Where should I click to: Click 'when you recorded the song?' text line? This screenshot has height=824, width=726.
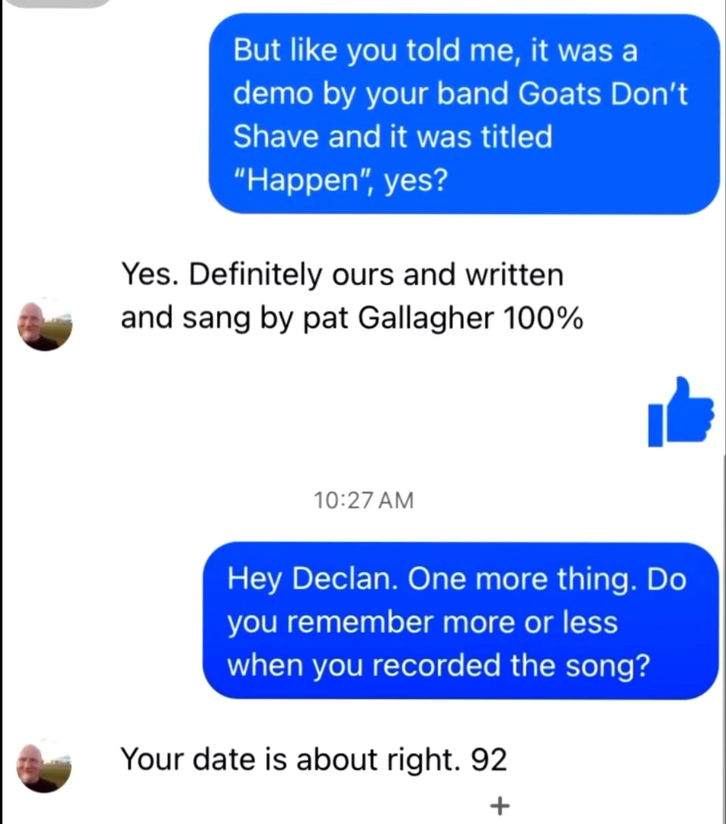tap(438, 665)
